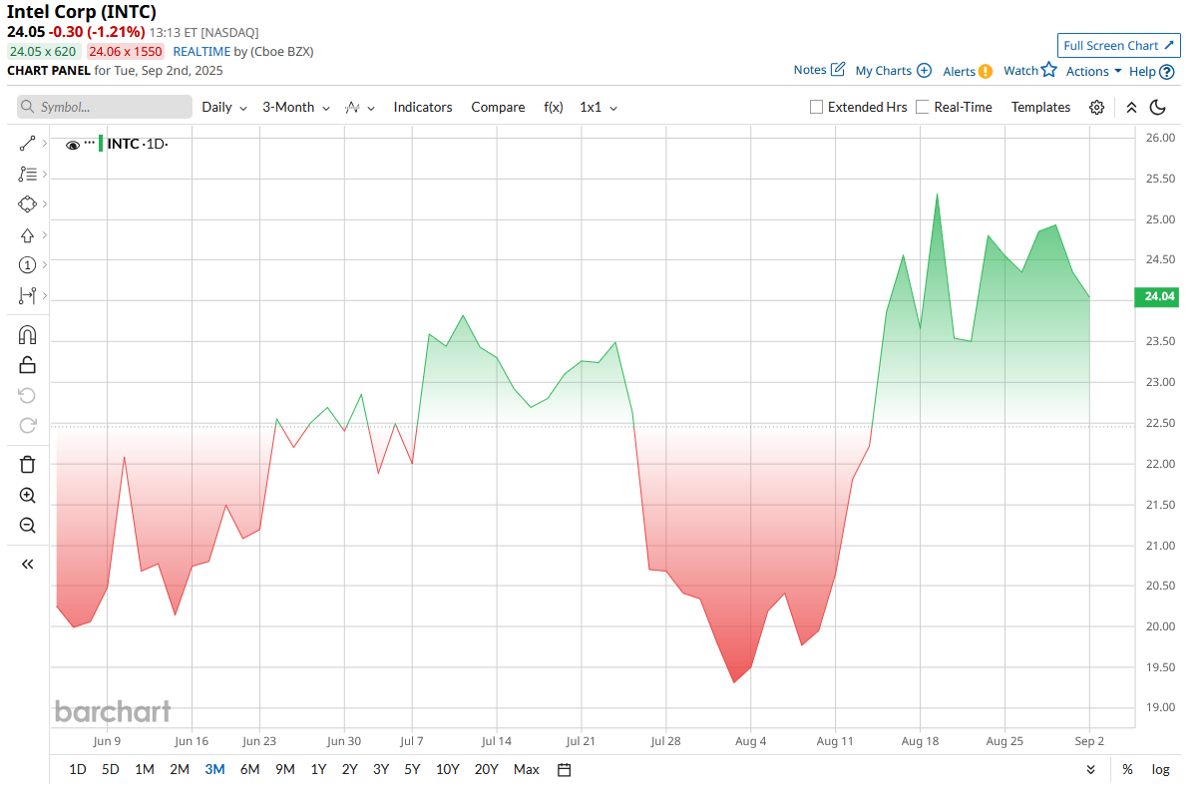This screenshot has height=808, width=1202.
Task: Click the Notes pencil icon
Action: coord(838,70)
